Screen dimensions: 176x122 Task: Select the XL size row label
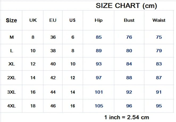[x=11, y=64]
